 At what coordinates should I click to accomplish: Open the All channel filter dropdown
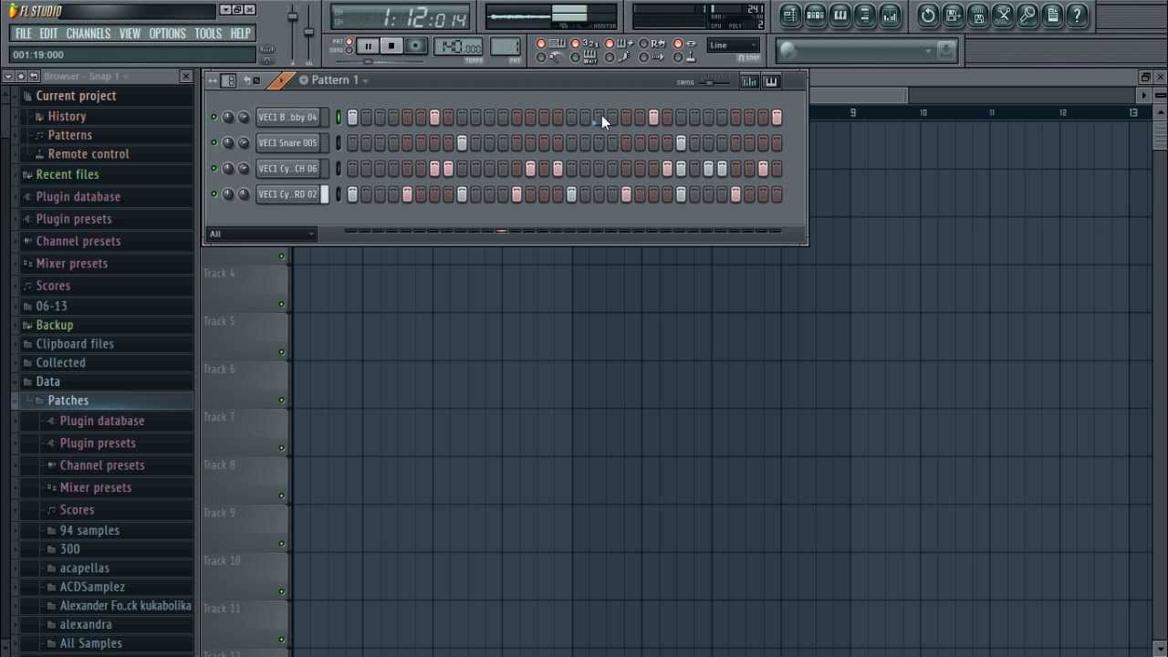(x=262, y=234)
